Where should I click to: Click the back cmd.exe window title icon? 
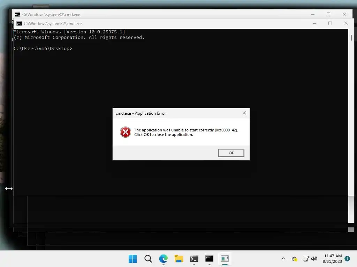point(17,15)
